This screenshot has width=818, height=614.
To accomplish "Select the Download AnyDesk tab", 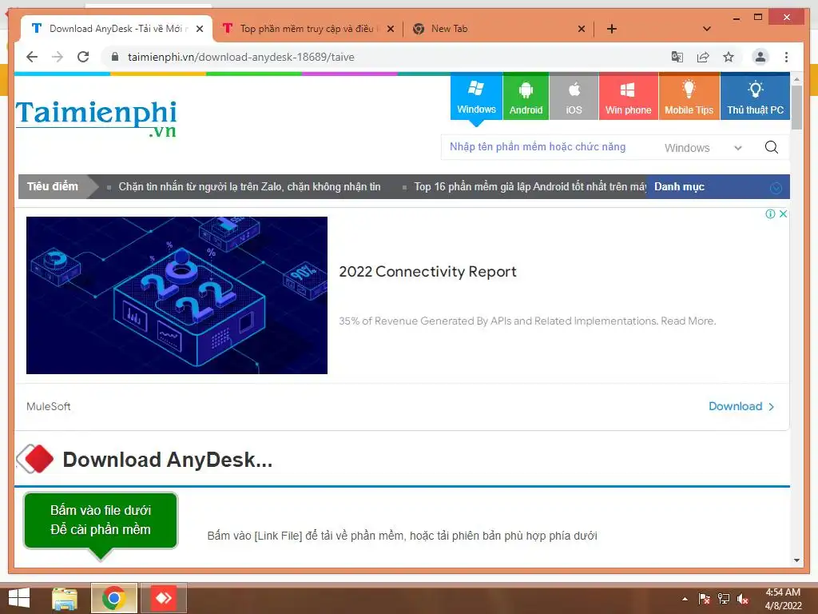I will point(117,29).
